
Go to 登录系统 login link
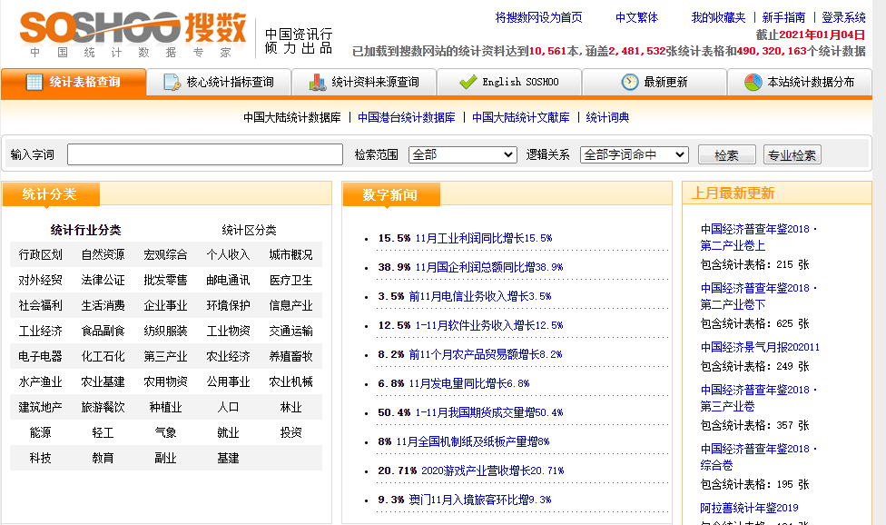point(843,17)
